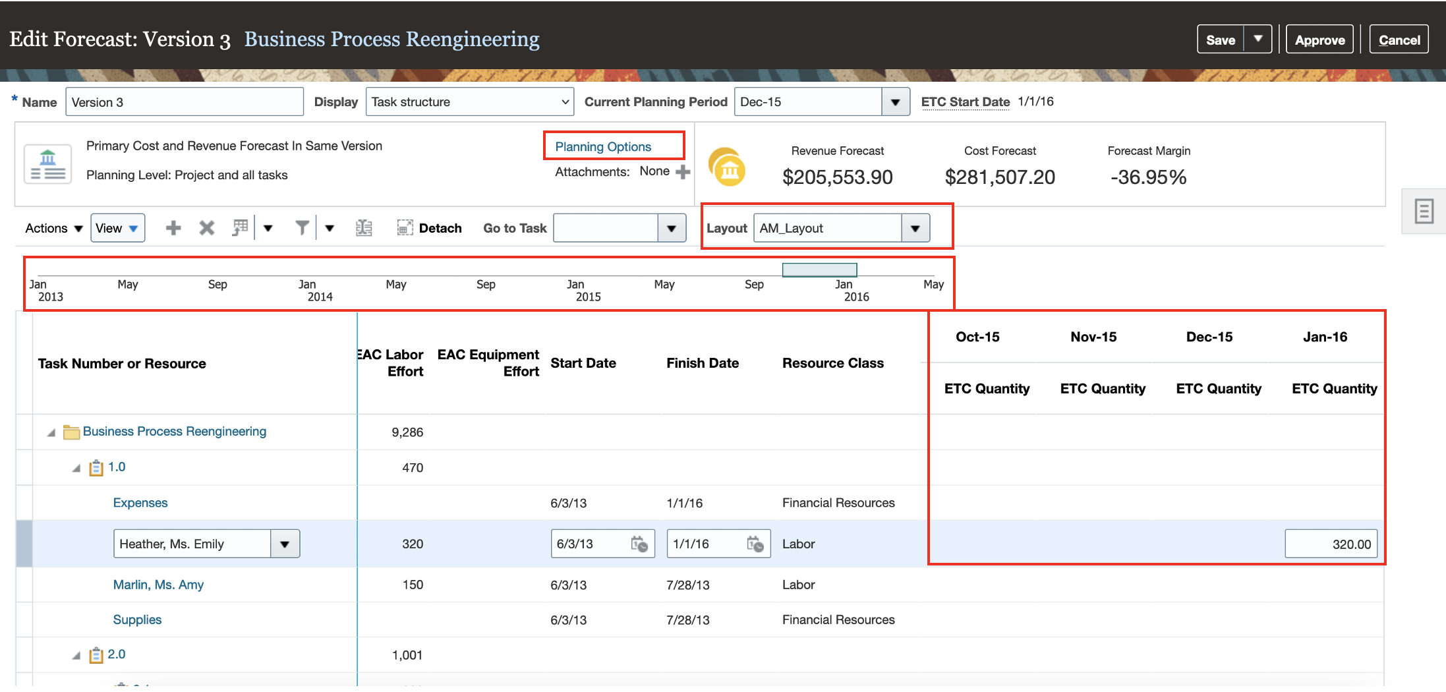1446x692 pixels.
Task: Click the 320.00 Jan-16 ETC Quantity field
Action: pos(1331,544)
